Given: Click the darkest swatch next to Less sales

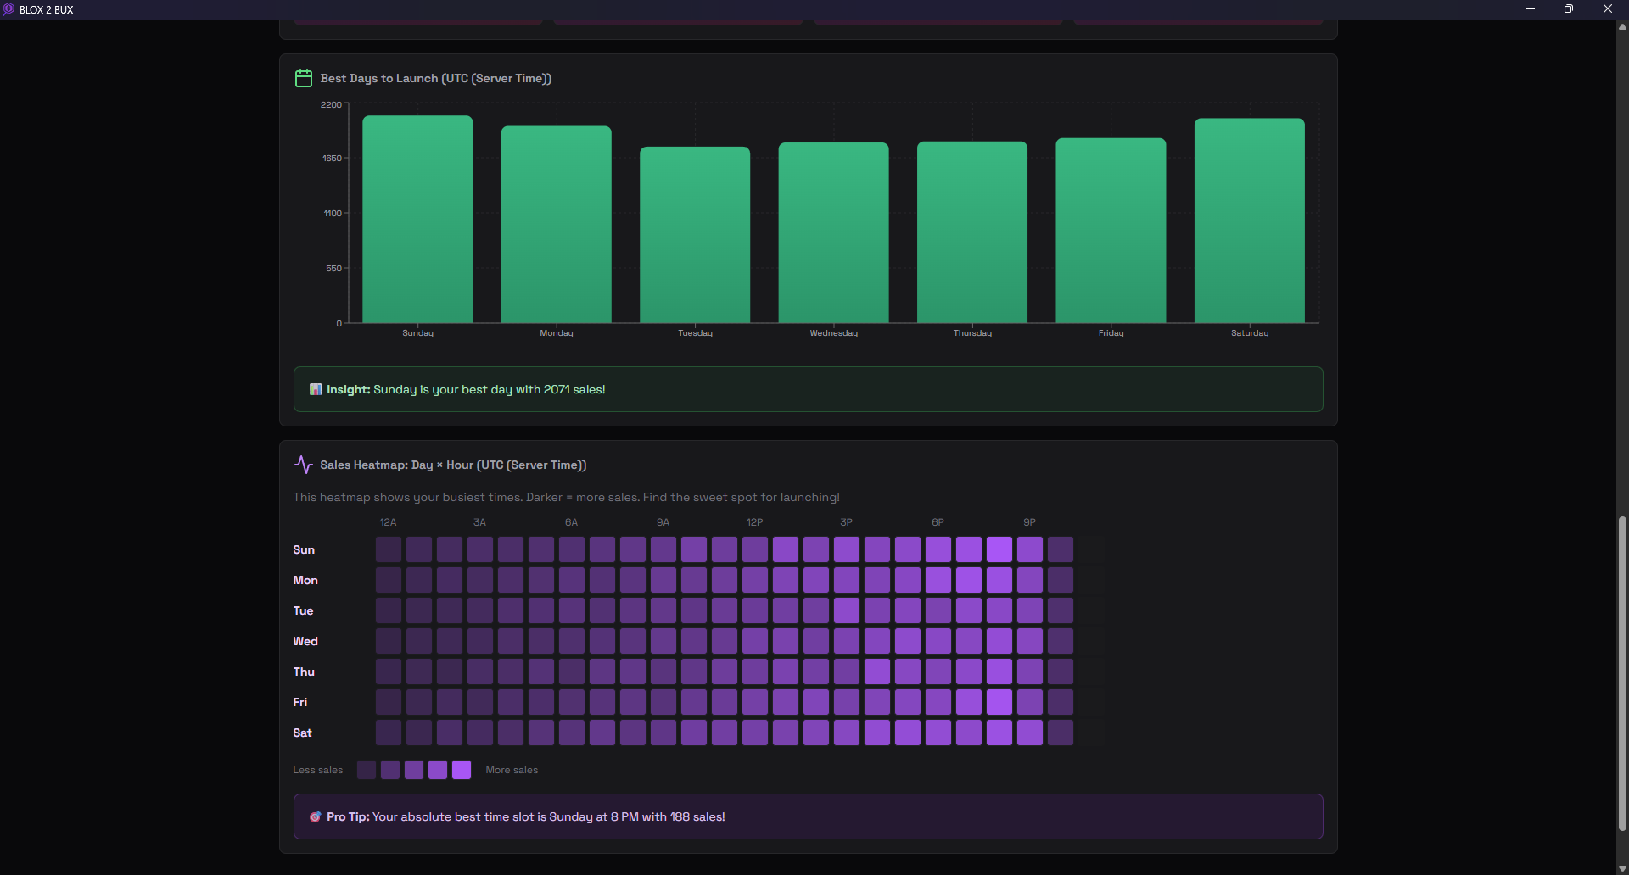Looking at the screenshot, I should 366,770.
